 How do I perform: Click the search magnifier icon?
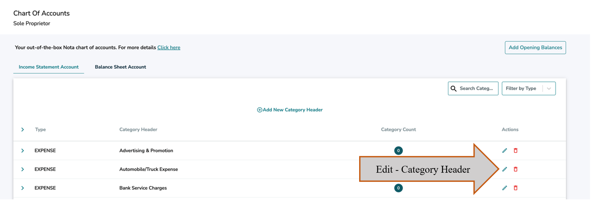click(454, 88)
